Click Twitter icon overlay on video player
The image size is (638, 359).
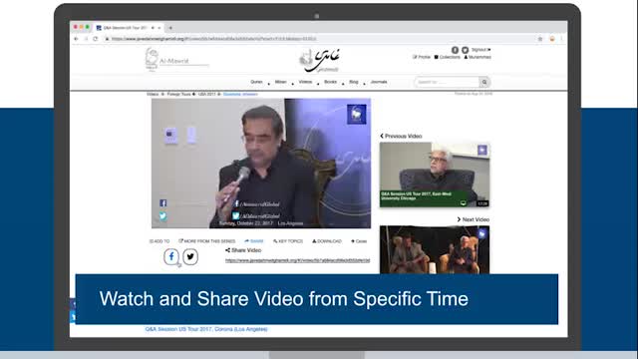(163, 216)
